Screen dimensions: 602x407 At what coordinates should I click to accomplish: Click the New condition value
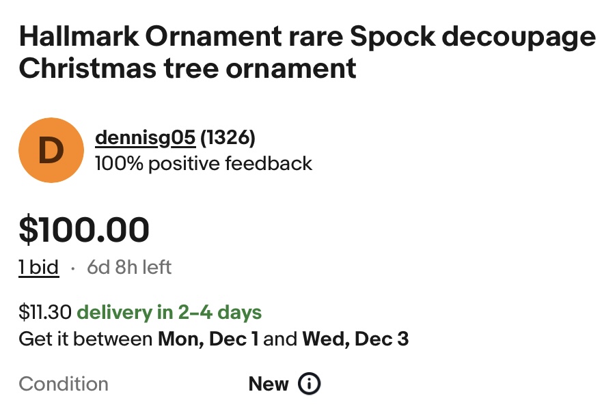pos(269,384)
